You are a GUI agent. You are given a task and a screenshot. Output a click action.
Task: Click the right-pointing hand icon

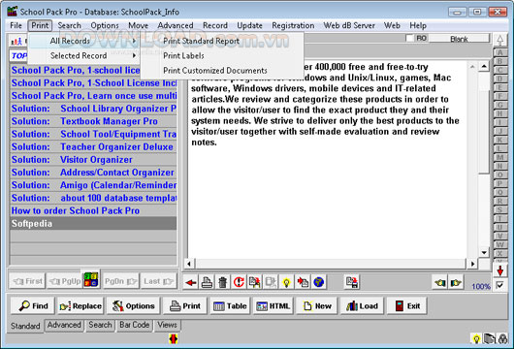(x=456, y=282)
